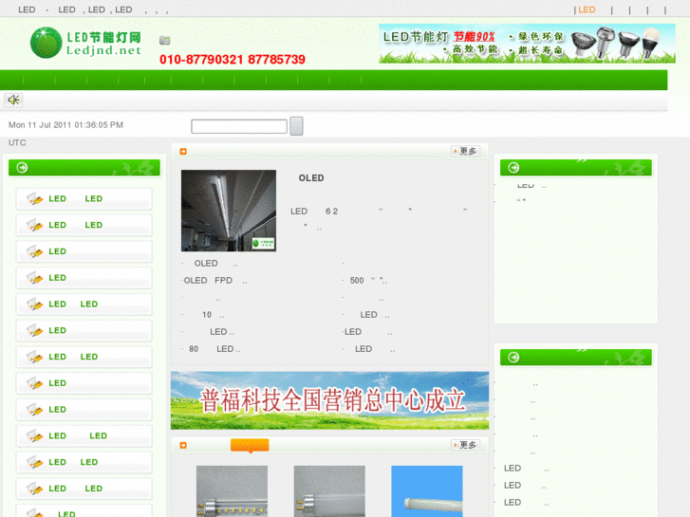Click the search button next to the search box
This screenshot has height=517, width=690.
[296, 126]
